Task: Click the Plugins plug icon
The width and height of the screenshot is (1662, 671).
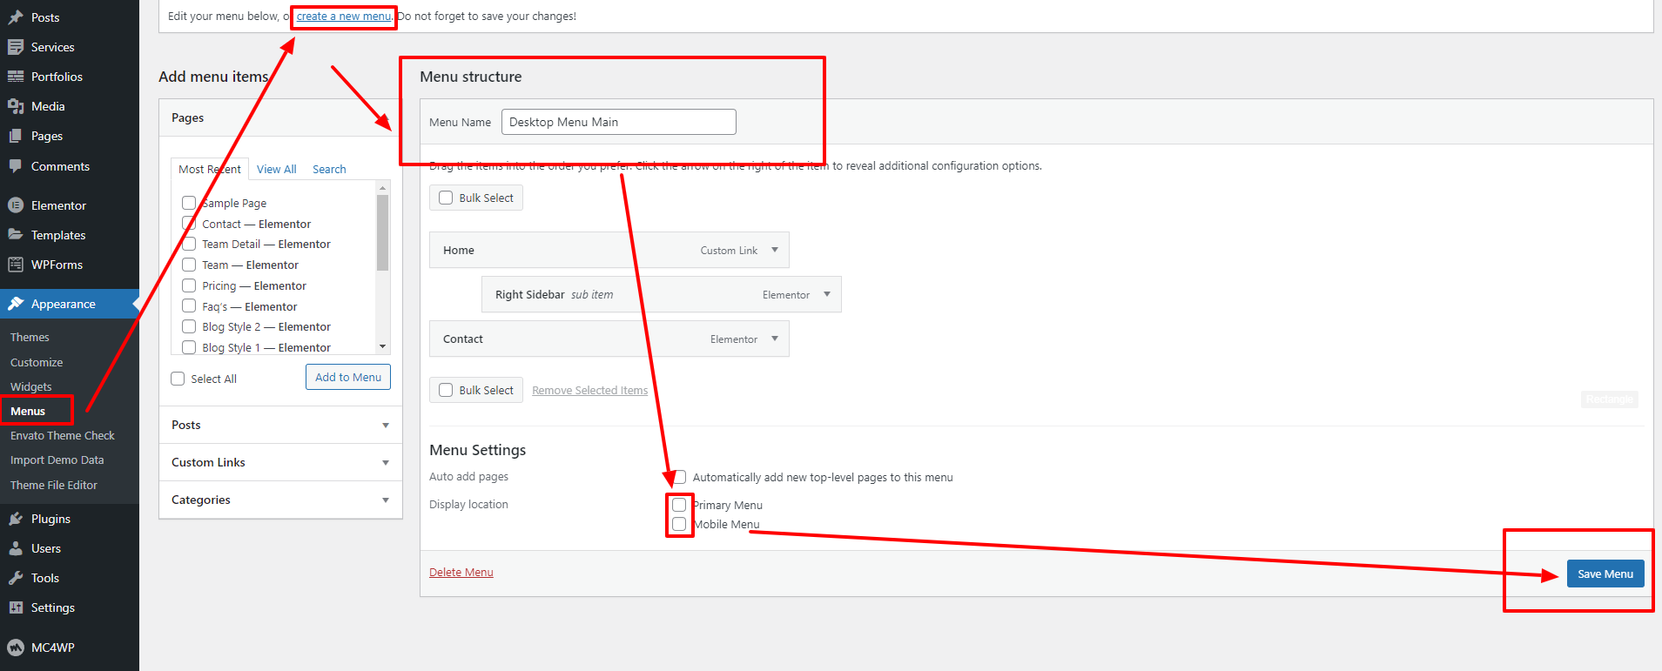Action: (16, 519)
